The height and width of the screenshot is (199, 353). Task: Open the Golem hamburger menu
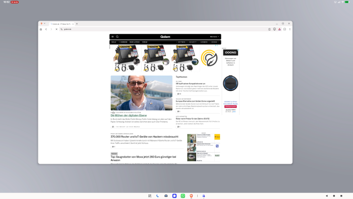[112, 37]
